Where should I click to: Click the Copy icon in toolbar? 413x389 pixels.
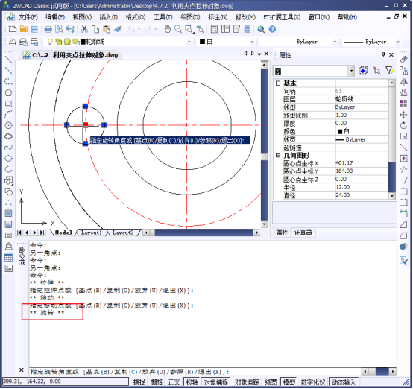coord(95,29)
